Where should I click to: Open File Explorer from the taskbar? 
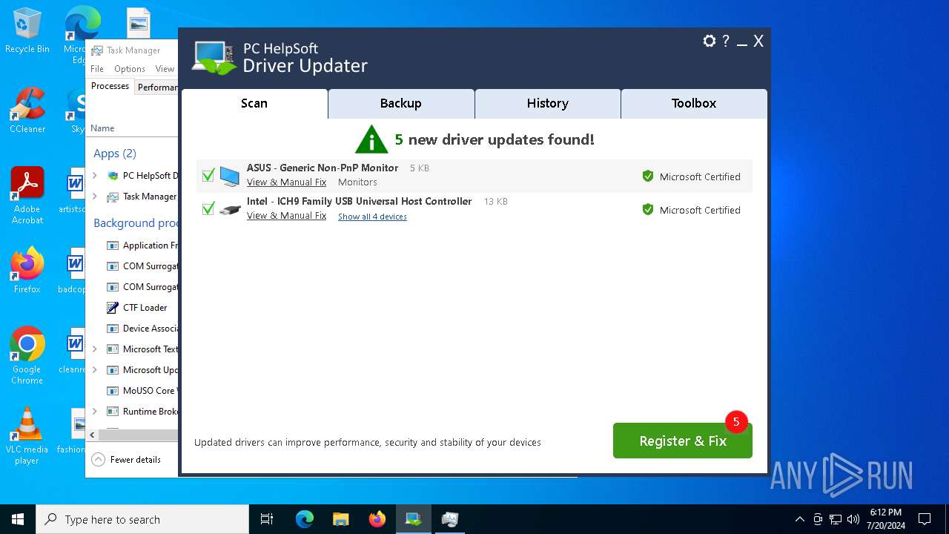coord(341,519)
